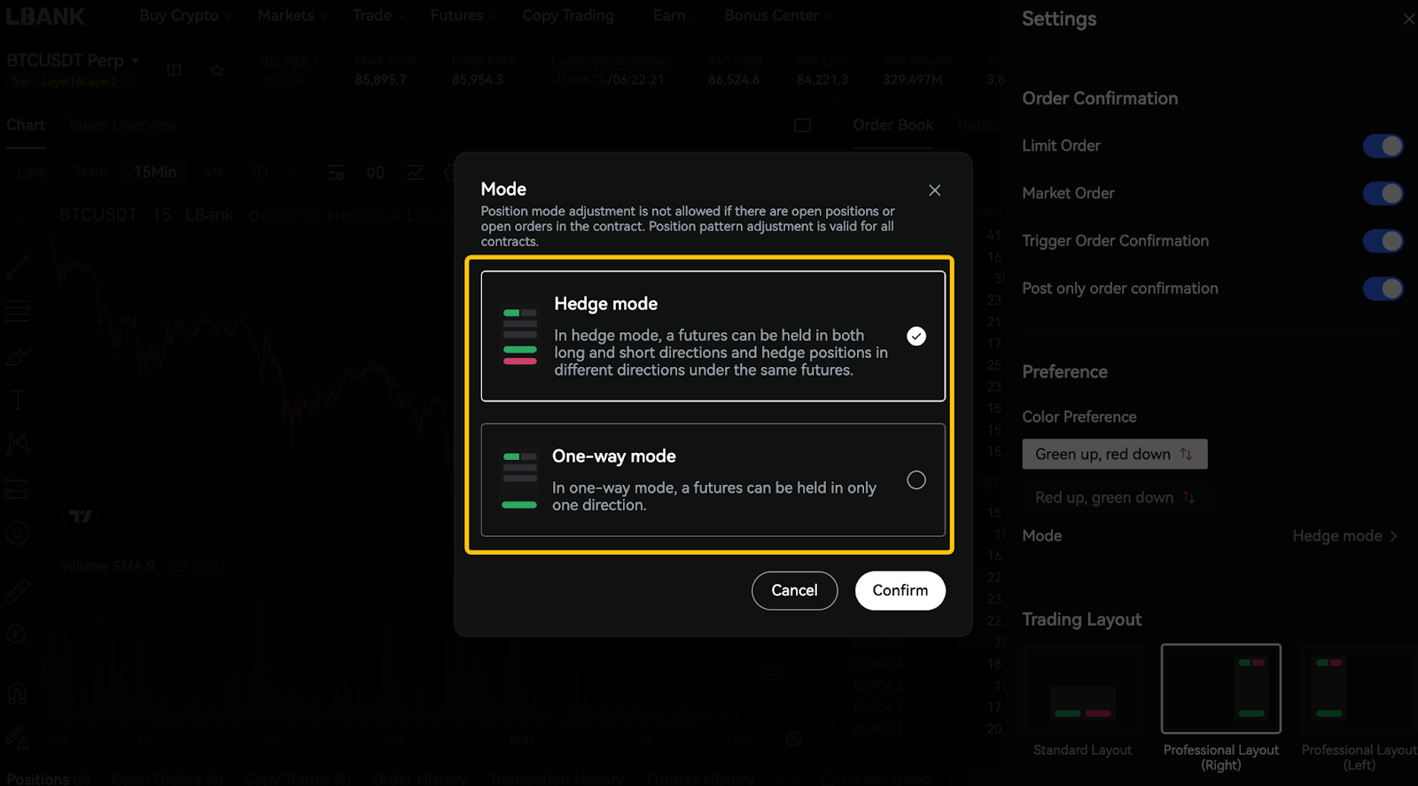Click the trend line drawing tool
This screenshot has width=1418, height=786.
tap(17, 267)
